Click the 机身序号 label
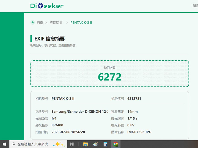The image size is (198, 148). 118,99
